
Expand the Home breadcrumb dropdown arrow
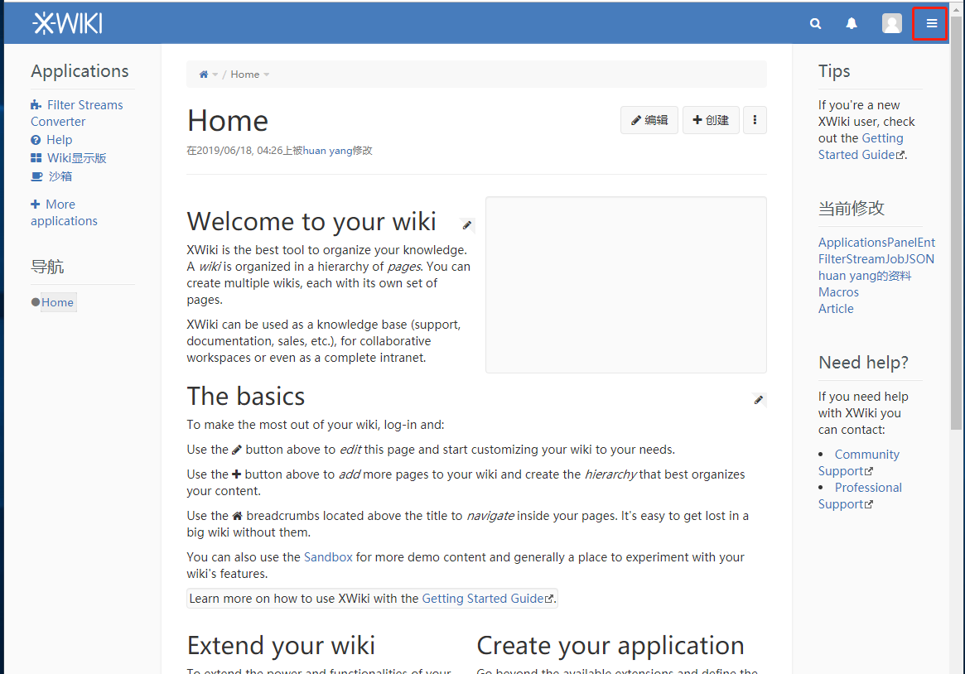tap(267, 75)
